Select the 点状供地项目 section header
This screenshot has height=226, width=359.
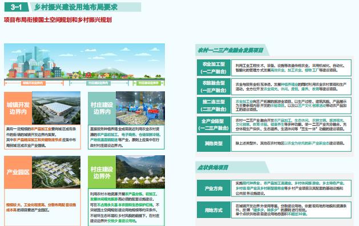point(213,167)
